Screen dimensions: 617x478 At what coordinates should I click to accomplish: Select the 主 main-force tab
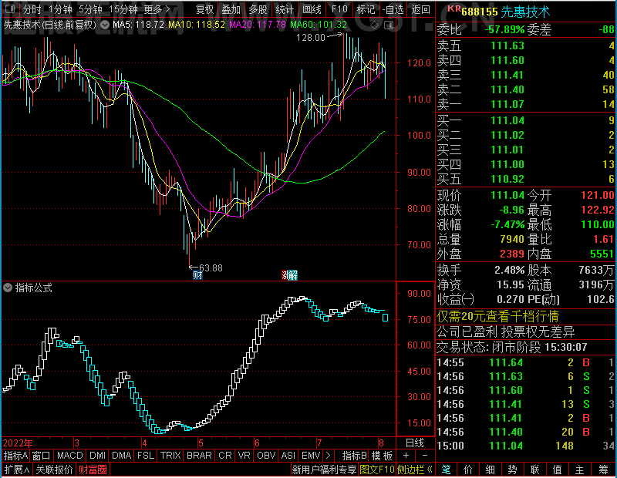[x=580, y=470]
